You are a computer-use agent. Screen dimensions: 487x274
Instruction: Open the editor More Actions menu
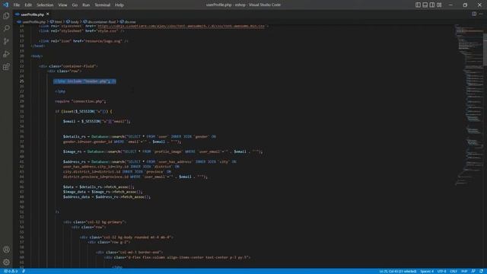481,14
